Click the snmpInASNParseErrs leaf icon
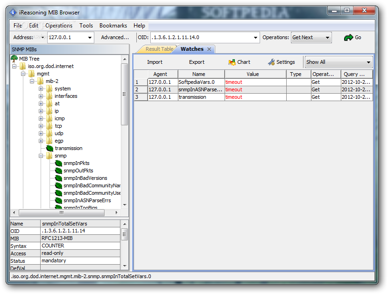Viewport: 388px width, 294px height. (x=58, y=200)
